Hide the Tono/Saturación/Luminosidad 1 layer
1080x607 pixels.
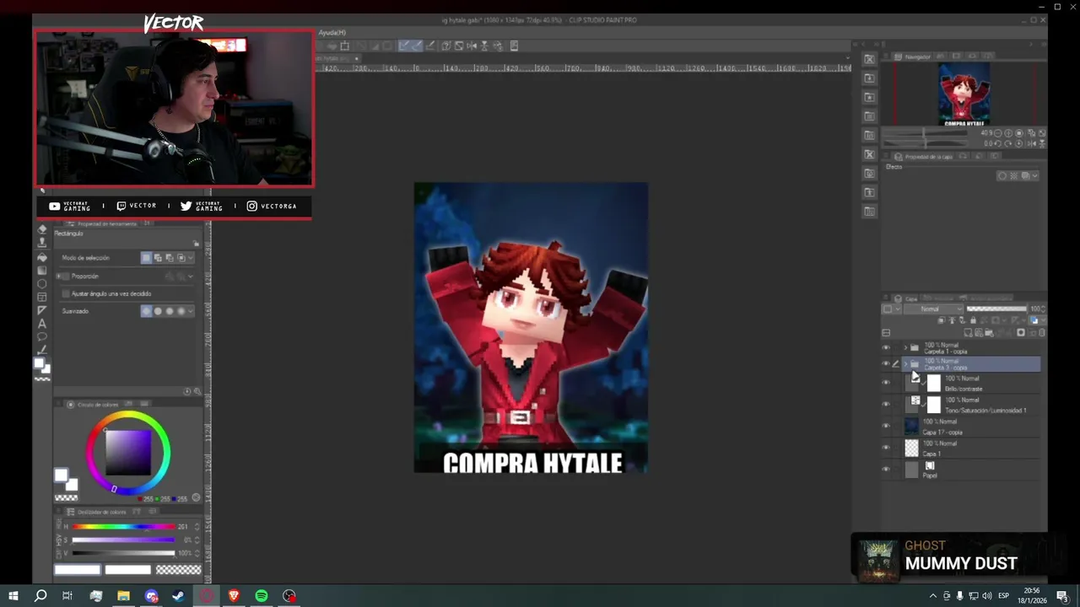(886, 405)
